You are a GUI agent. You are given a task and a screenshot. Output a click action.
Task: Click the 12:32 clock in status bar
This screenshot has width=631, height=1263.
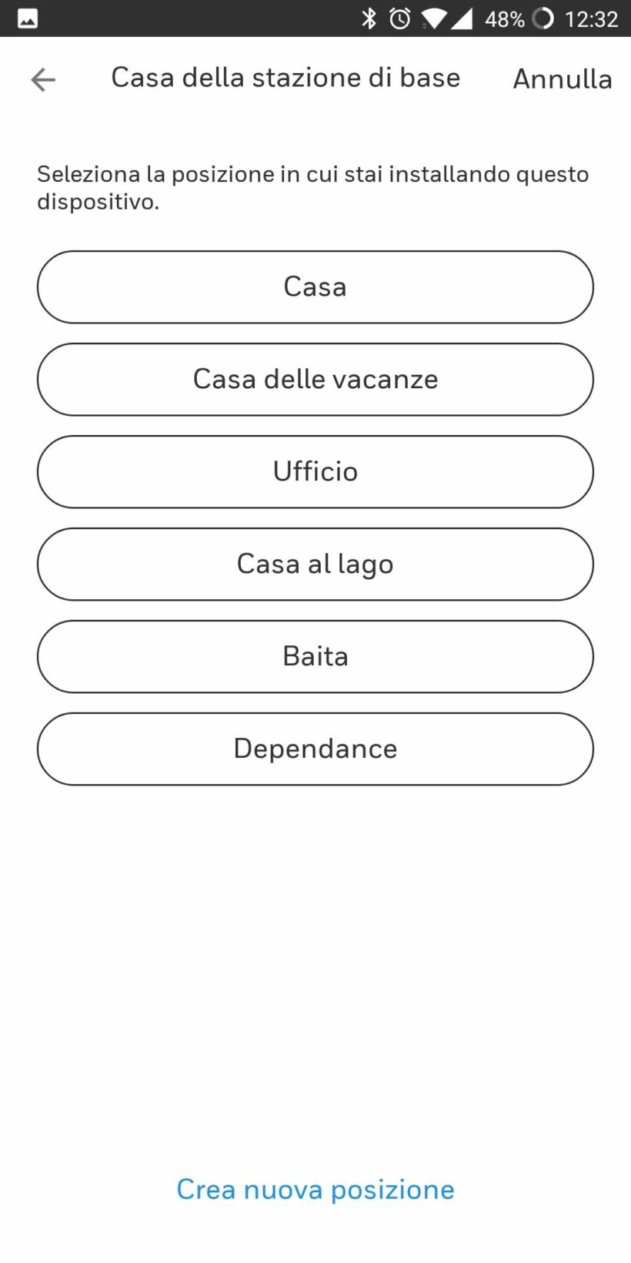coord(591,18)
